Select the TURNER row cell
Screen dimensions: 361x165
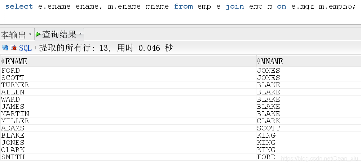pos(128,85)
